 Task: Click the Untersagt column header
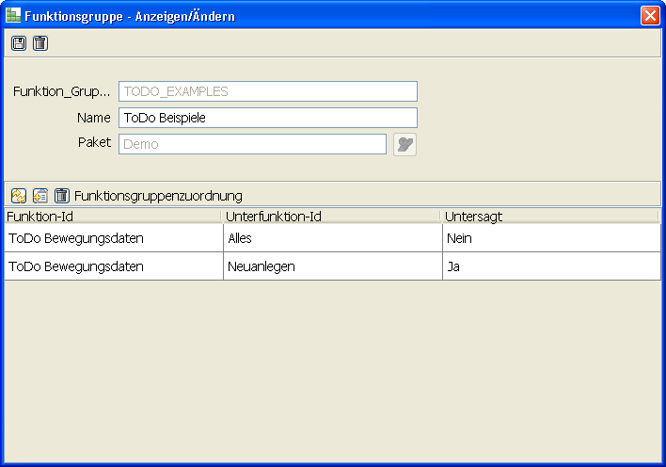click(x=550, y=217)
